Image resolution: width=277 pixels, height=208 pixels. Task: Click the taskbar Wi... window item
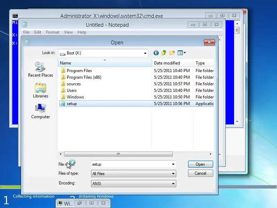tap(65, 203)
